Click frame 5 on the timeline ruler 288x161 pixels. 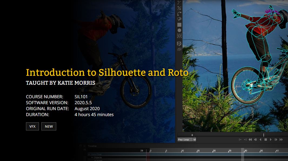click(166, 151)
